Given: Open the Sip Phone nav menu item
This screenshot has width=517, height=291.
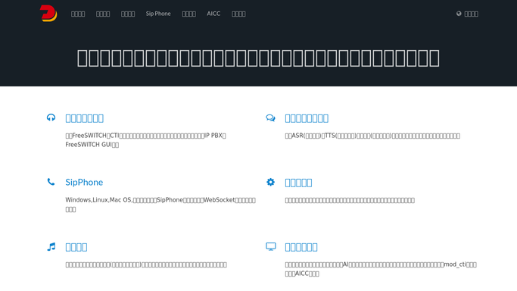Looking at the screenshot, I should [158, 14].
